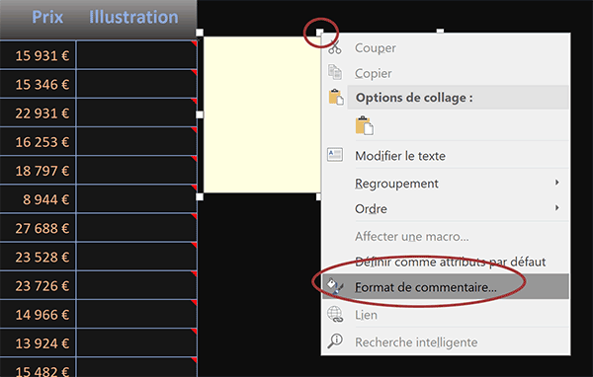The width and height of the screenshot is (593, 377).
Task: Choose Copier in the context menu
Action: [x=446, y=73]
